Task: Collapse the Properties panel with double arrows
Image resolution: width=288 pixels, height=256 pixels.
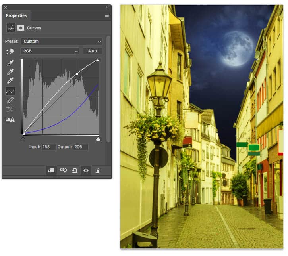Action: coord(107,7)
